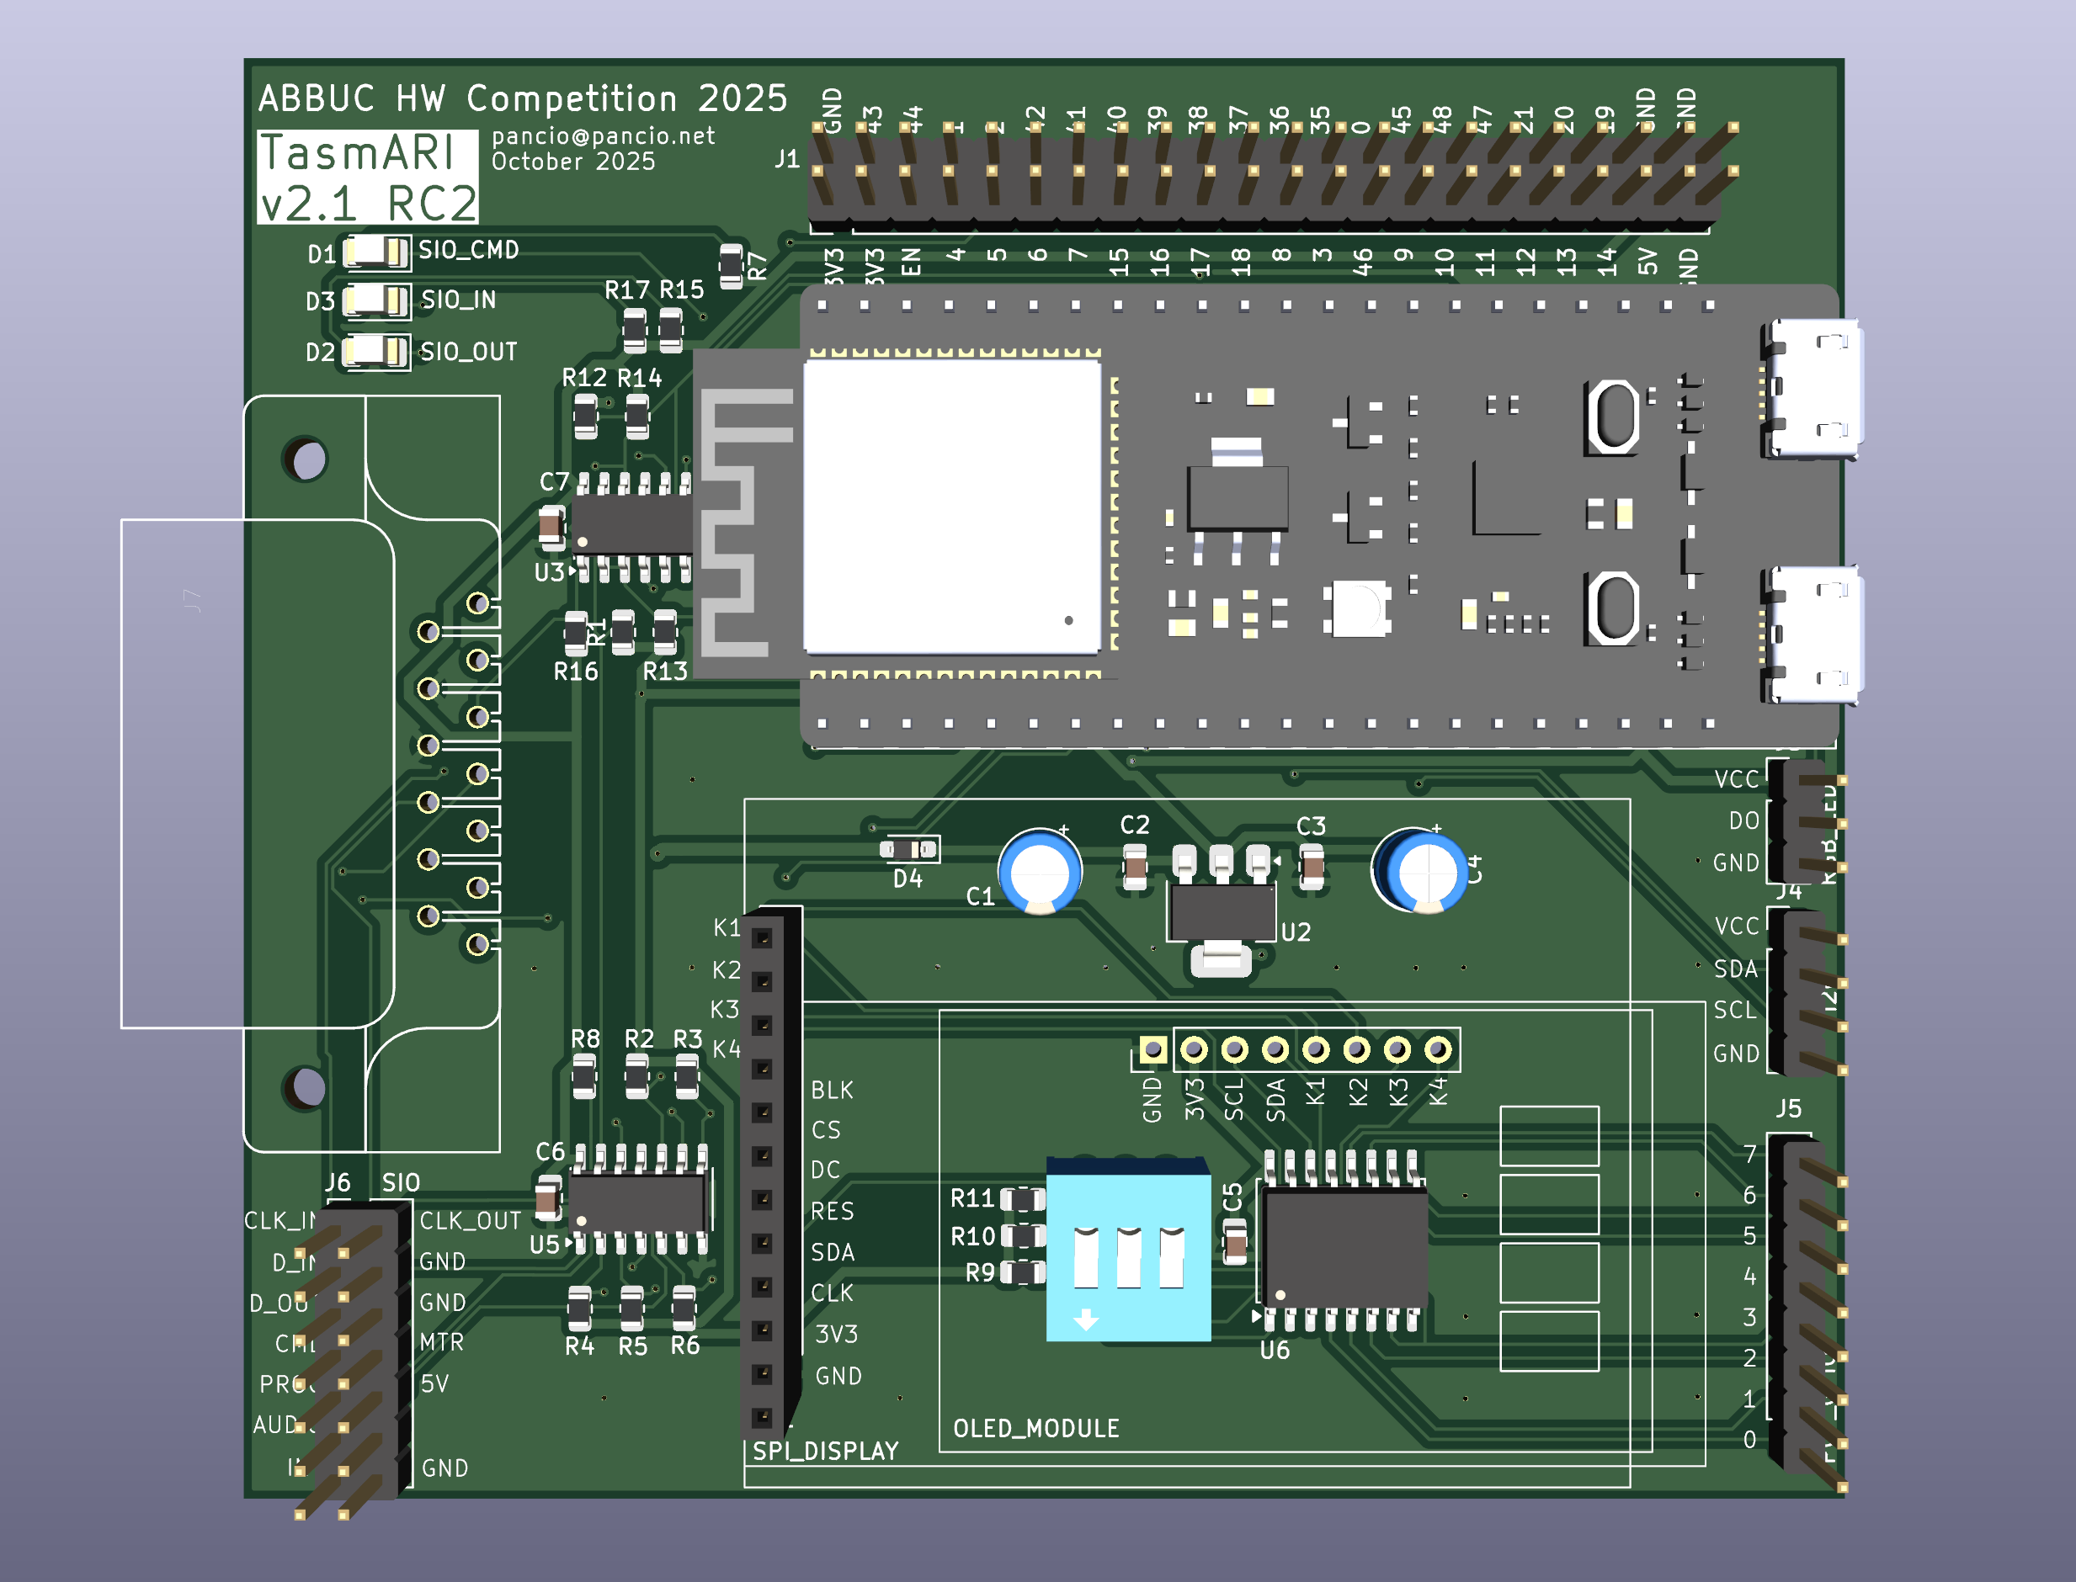The width and height of the screenshot is (2076, 1582).
Task: Select the lower micro-USB port
Action: (1813, 635)
